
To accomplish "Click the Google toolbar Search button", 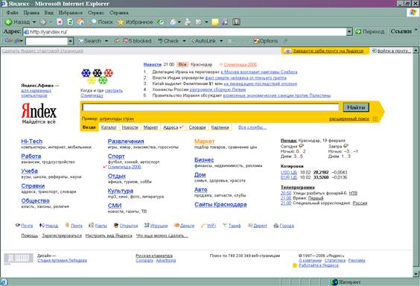I will pos(89,41).
